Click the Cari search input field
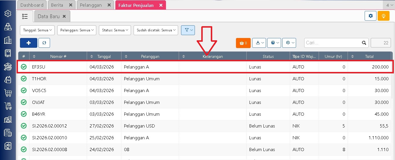Viewport: 395px width, 160px height. [333, 43]
